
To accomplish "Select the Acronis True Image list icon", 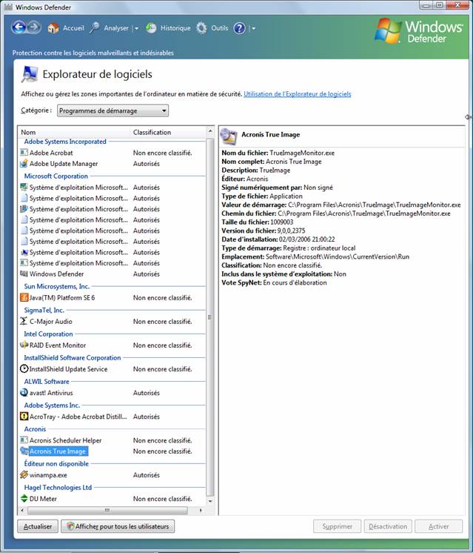I will [x=24, y=451].
